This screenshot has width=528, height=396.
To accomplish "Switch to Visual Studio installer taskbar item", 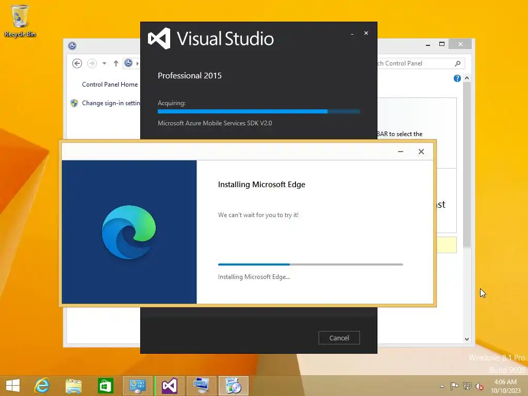I will (169, 386).
